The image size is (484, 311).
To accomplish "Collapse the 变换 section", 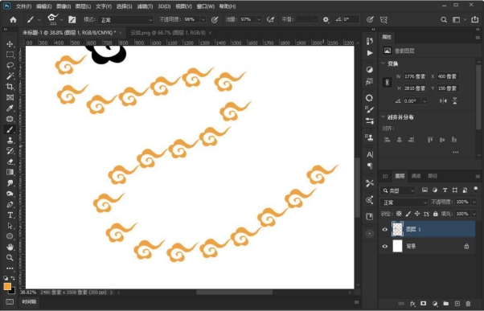I will [x=384, y=63].
